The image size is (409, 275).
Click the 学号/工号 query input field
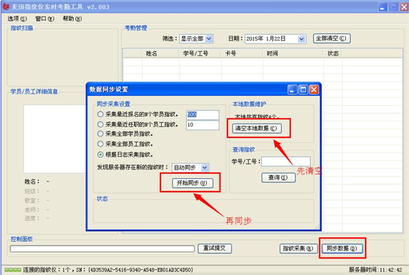point(286,162)
